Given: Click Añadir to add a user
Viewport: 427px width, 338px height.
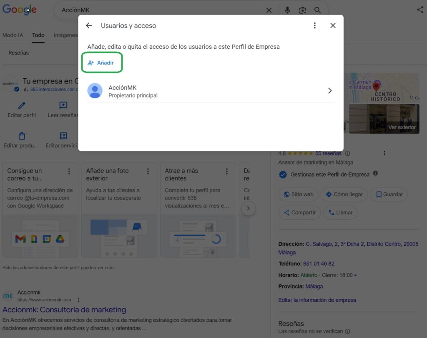Looking at the screenshot, I should 101,63.
